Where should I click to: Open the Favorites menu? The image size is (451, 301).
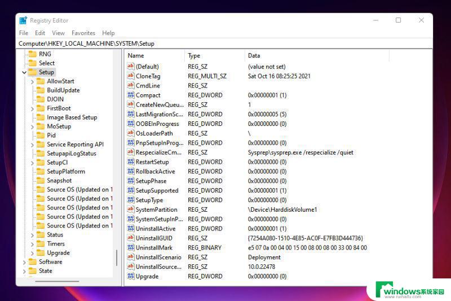pyautogui.click(x=83, y=33)
